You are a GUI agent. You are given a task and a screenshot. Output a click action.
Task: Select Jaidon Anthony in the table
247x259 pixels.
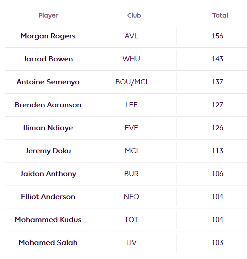48,174
